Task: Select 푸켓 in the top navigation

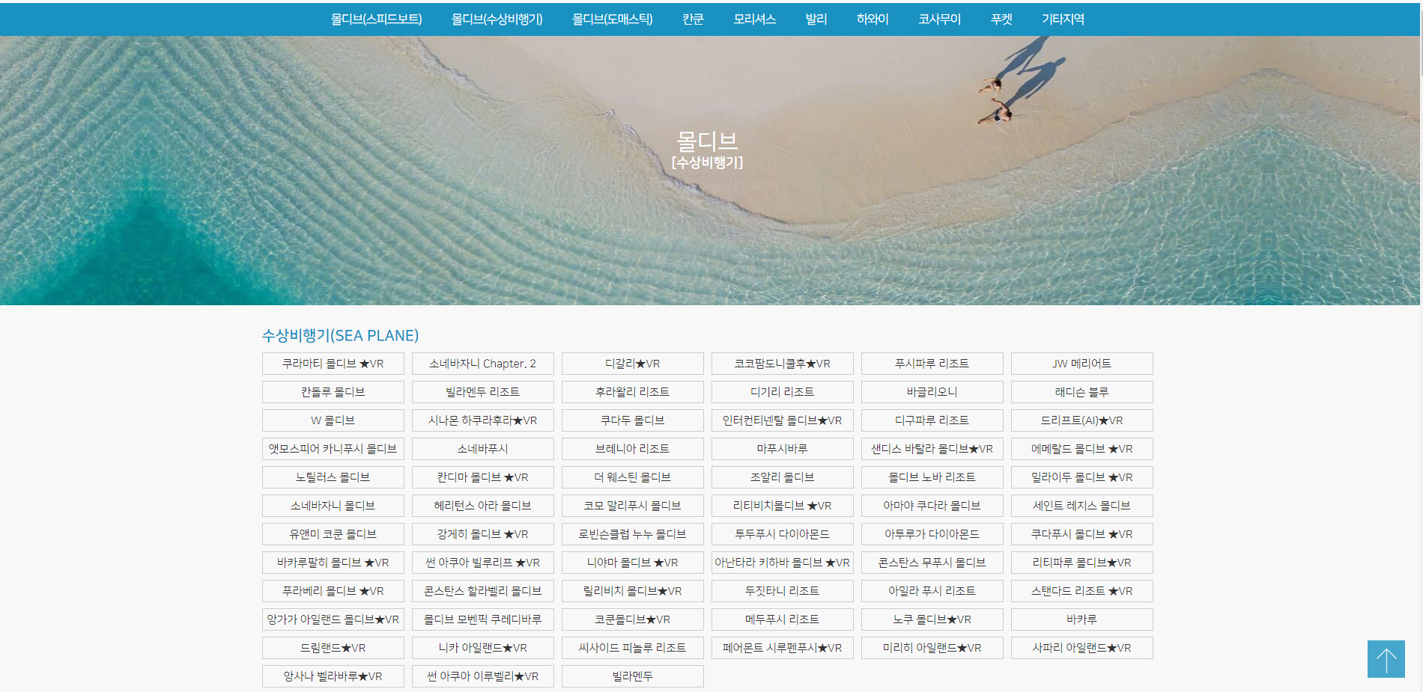Action: [1000, 19]
